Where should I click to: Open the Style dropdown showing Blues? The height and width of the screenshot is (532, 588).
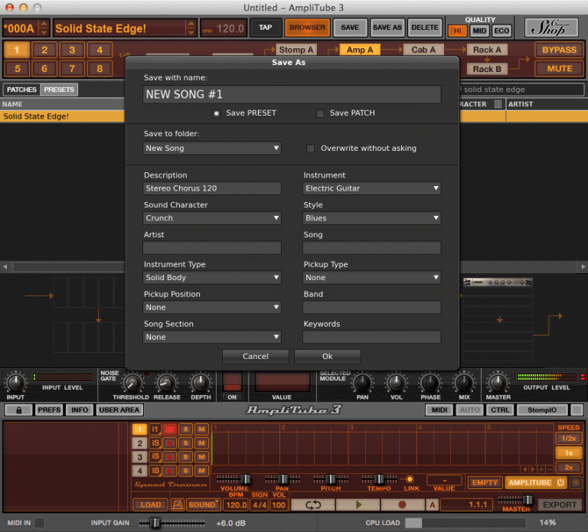tap(371, 218)
